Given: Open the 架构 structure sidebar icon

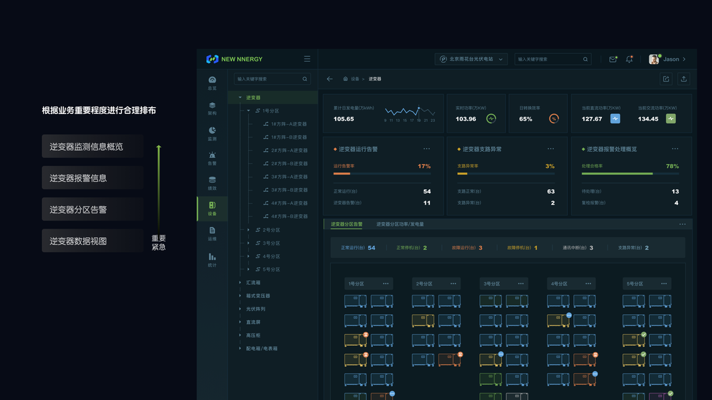Looking at the screenshot, I should coord(212,109).
